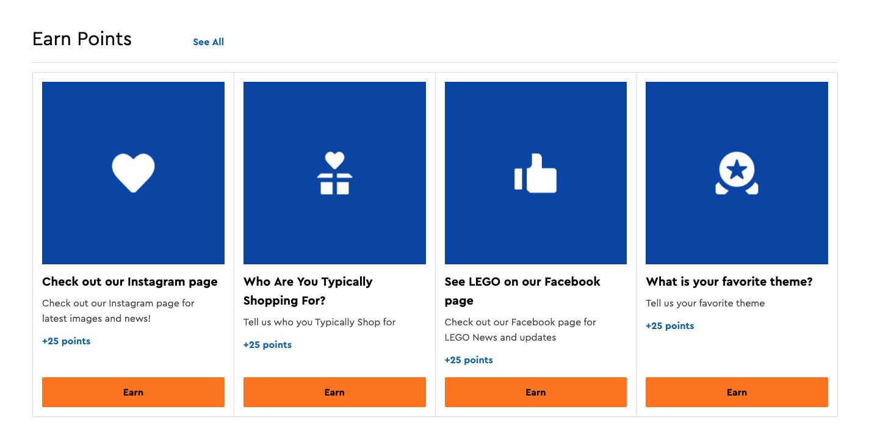Click the star badge icon
The width and height of the screenshot is (880, 445).
tap(737, 173)
